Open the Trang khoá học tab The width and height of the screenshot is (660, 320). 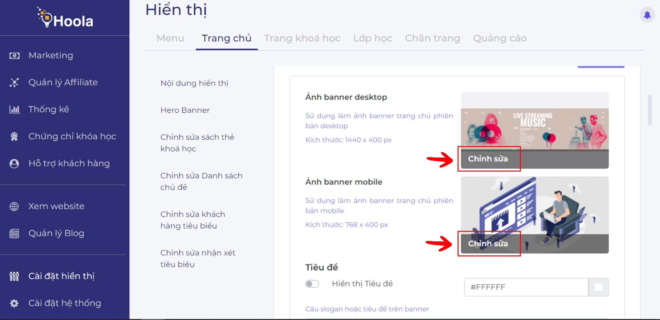302,38
